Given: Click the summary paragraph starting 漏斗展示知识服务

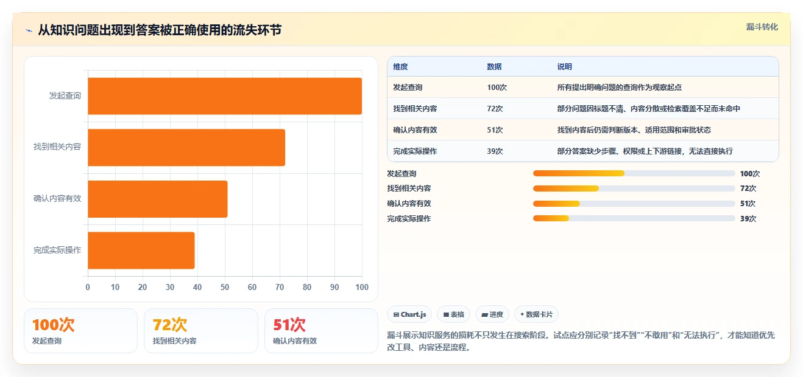Looking at the screenshot, I should coord(581,342).
